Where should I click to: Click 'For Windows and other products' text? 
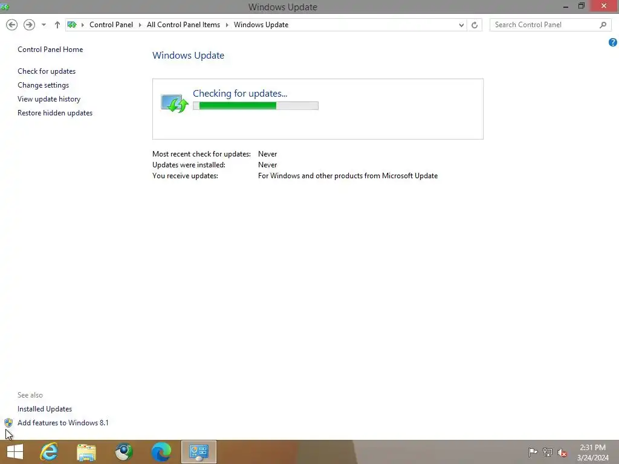348,176
